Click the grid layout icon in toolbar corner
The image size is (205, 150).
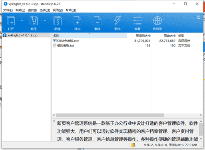point(199,17)
